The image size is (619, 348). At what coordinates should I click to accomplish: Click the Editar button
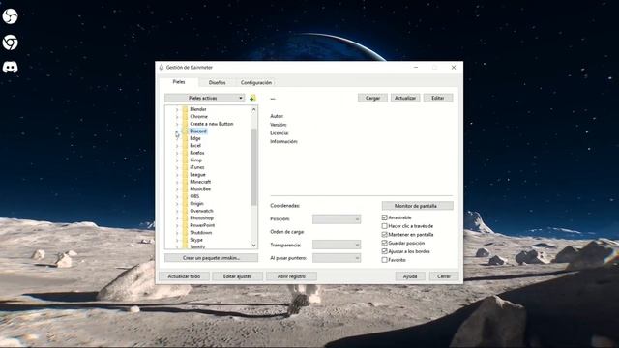click(438, 98)
